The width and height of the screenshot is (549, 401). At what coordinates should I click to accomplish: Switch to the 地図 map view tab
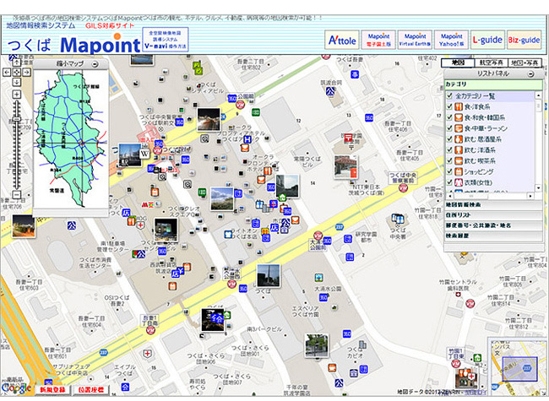coord(458,62)
